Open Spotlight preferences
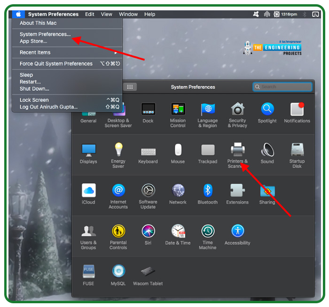Image resolution: width=329 pixels, height=307 pixels. click(x=267, y=113)
